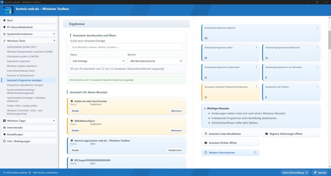Show info for Autostartprogramme aktiv
Viewport: 331px width, 176px height.
coord(256,47)
